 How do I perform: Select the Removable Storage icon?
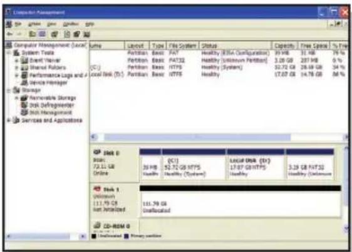coord(24,98)
